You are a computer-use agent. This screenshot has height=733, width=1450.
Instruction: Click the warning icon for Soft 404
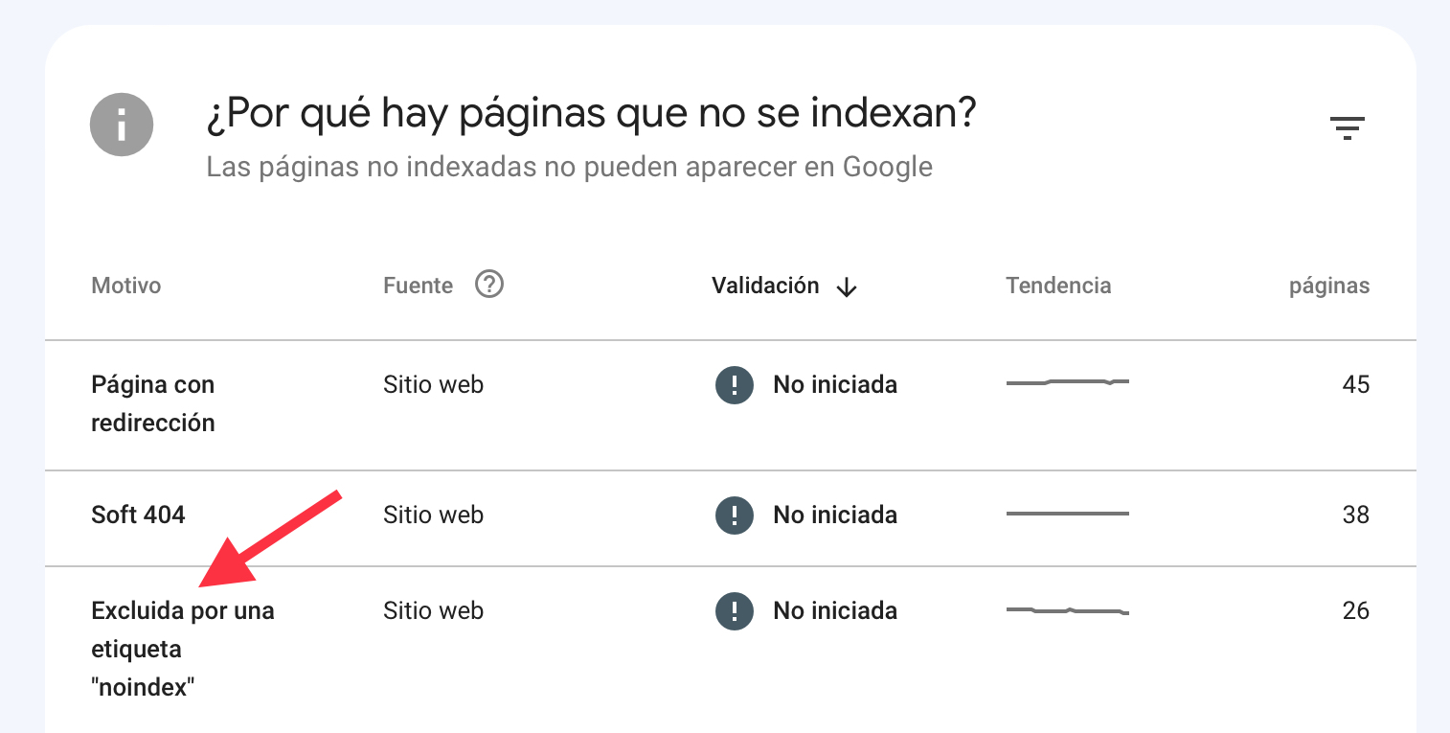tap(734, 515)
